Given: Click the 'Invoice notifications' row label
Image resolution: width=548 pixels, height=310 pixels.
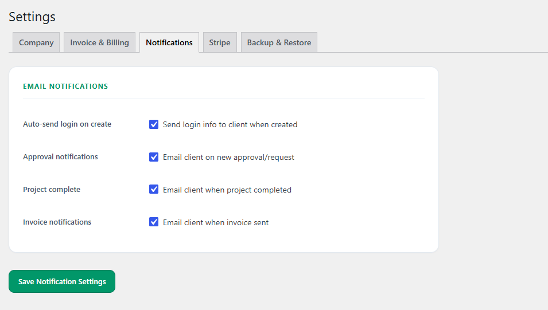Looking at the screenshot, I should click(57, 222).
